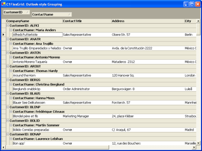Screen dimensions: 202x151
Task: Click the ContactName grouping field button
Action: click(52, 14)
